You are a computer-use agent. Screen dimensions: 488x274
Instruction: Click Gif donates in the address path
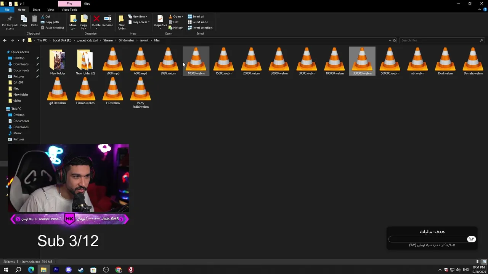[x=126, y=40]
